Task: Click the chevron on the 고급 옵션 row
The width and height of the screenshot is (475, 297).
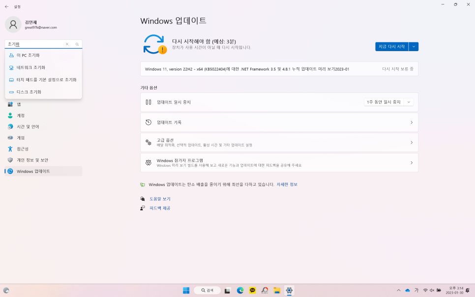Action: click(x=412, y=143)
